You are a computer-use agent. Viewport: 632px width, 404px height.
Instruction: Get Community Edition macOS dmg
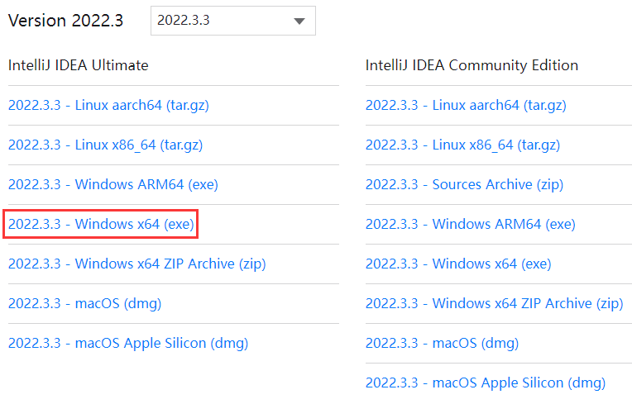(x=442, y=343)
